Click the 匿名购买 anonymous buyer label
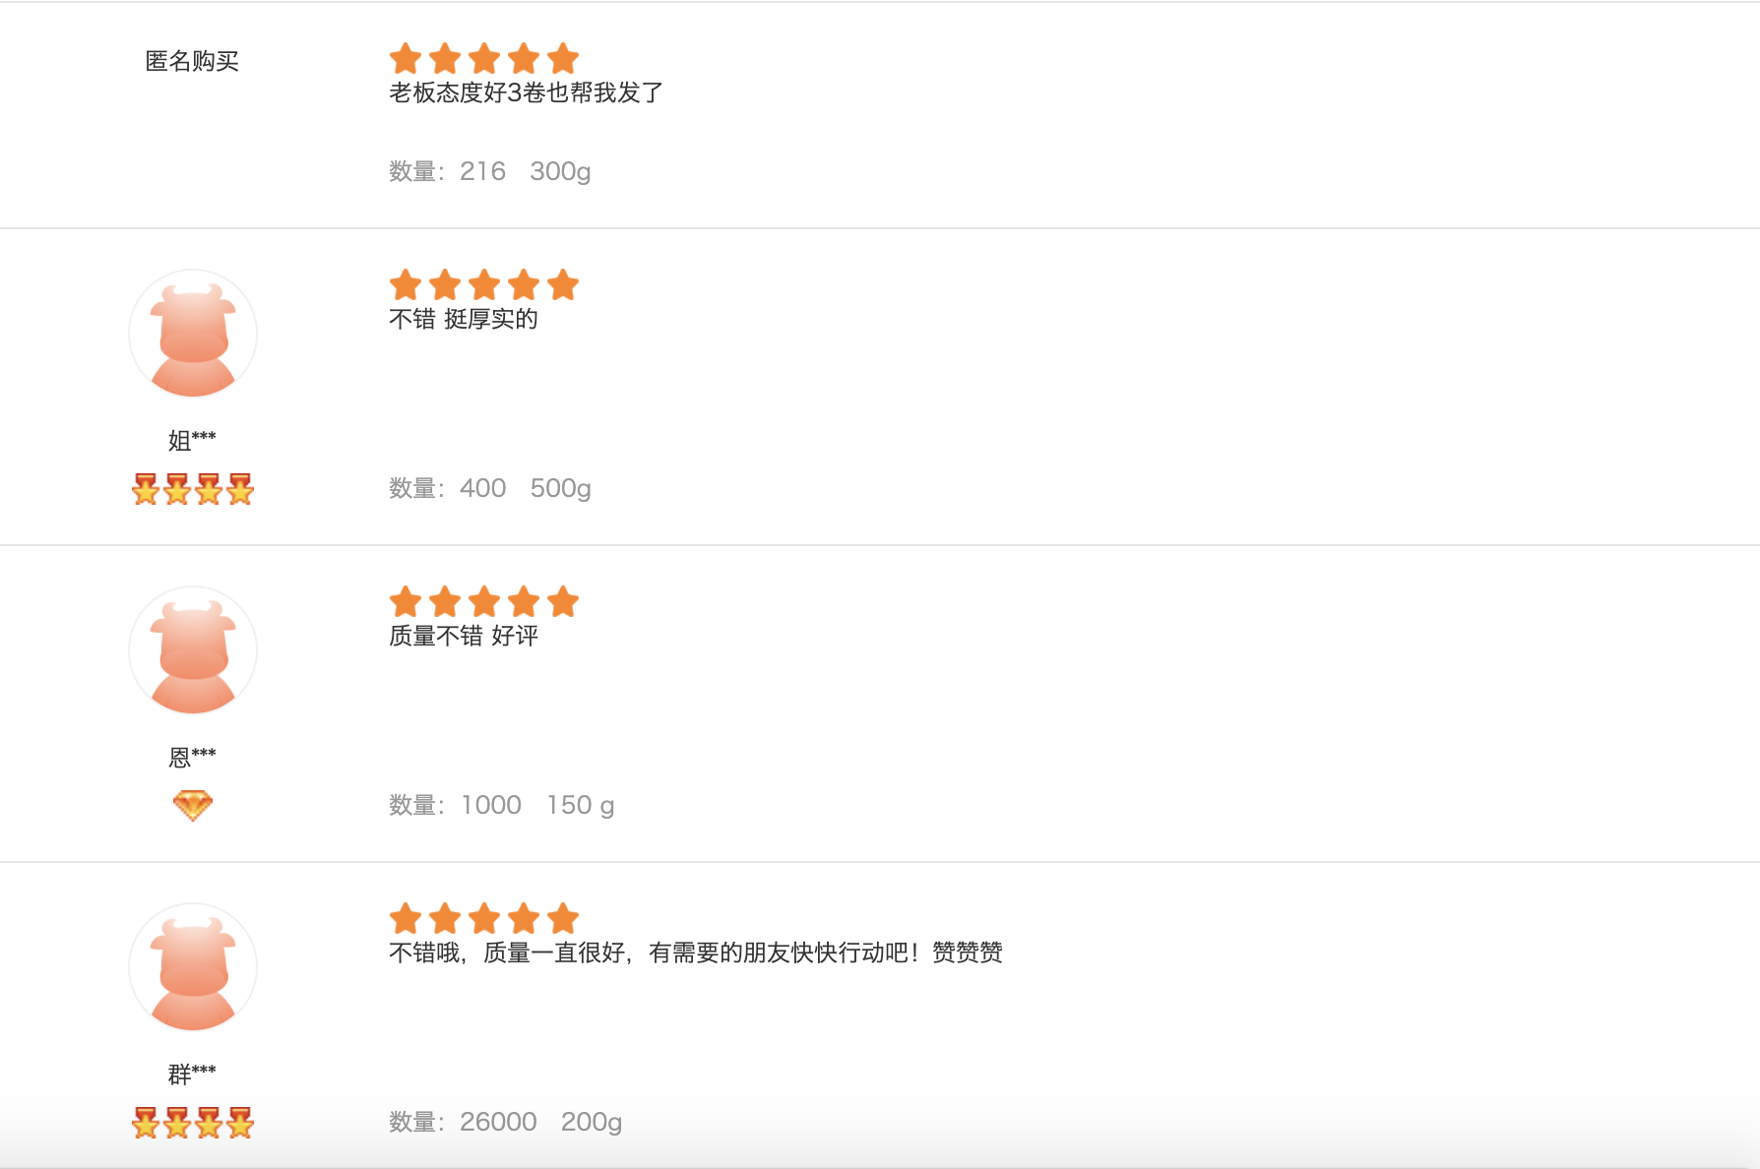 (193, 61)
